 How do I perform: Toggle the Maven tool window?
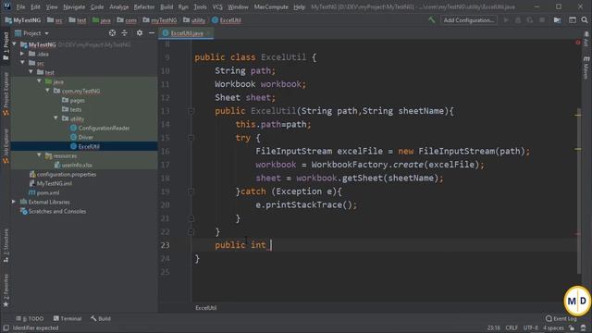[586, 68]
